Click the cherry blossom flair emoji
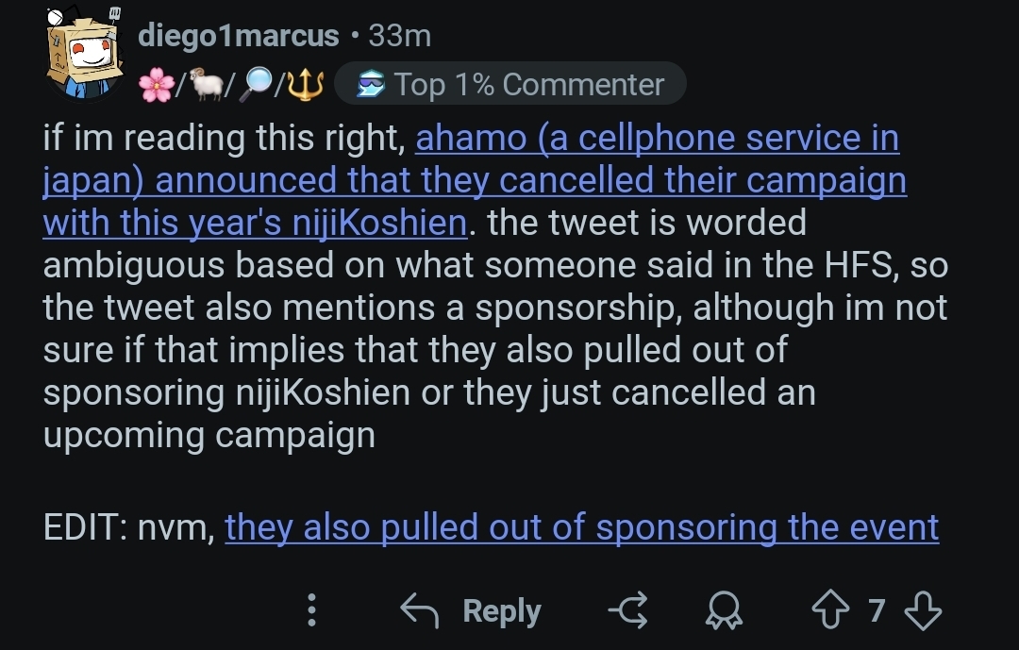1019x650 pixels. 155,86
